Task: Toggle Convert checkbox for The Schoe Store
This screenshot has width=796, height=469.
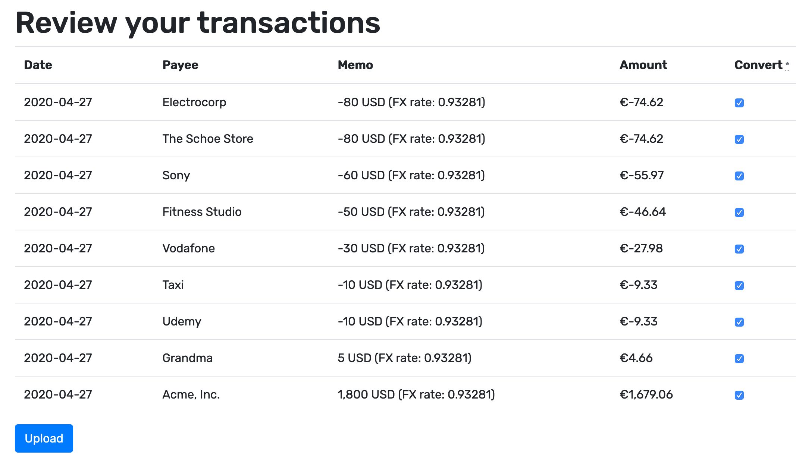Action: click(739, 139)
